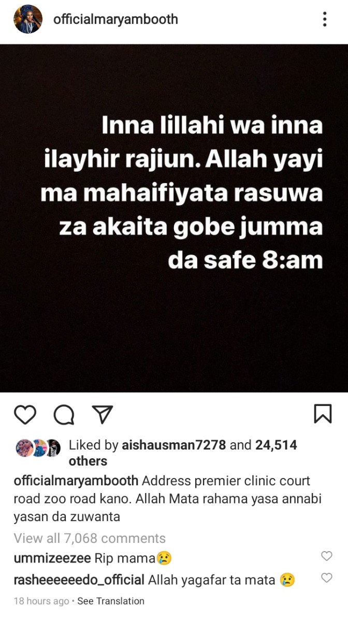Screen dimensions: 348x619
Task: Like rasheeeeeedo_official's comment heart
Action: (x=326, y=578)
